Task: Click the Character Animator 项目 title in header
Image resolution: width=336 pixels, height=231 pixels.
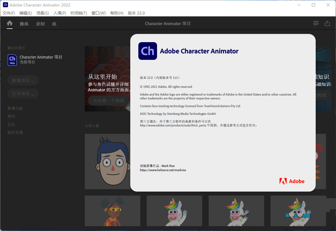Action: [x=168, y=23]
